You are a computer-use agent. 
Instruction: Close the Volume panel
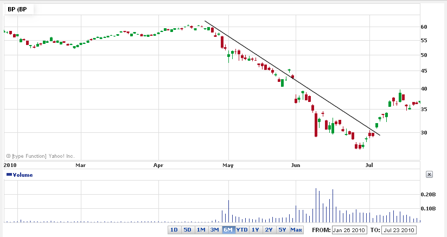tap(429, 174)
